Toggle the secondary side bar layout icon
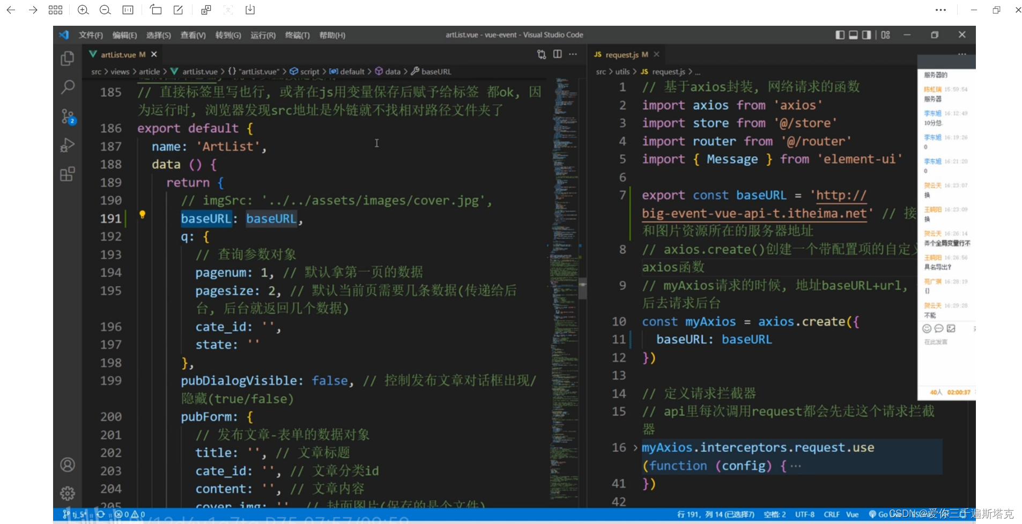 point(867,35)
